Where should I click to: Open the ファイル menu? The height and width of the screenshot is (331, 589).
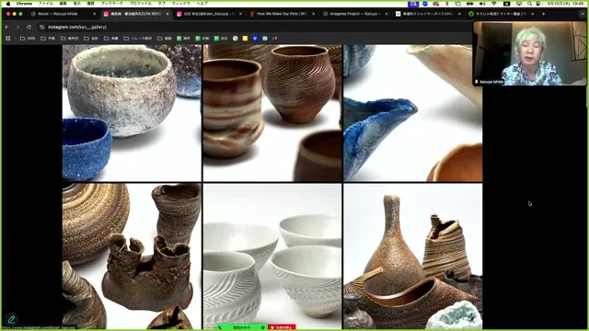click(x=46, y=4)
